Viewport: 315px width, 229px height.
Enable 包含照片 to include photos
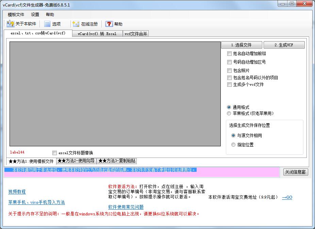(x=230, y=70)
